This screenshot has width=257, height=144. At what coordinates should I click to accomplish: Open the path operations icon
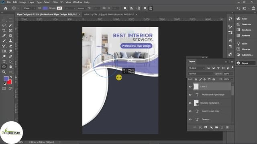point(125,8)
